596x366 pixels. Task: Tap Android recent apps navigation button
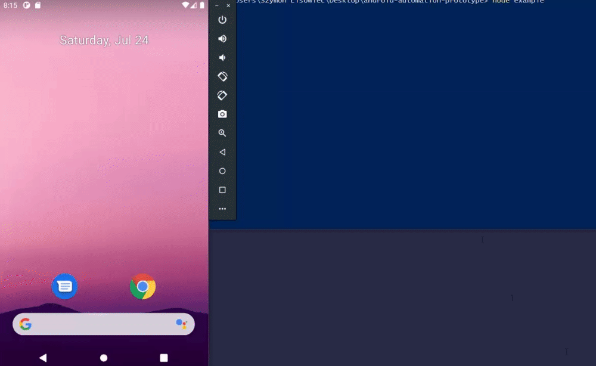(x=164, y=358)
